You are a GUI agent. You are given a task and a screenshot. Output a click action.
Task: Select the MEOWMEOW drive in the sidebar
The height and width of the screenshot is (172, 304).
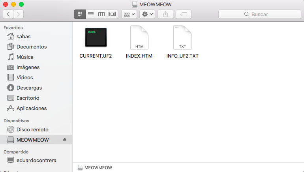pos(36,140)
